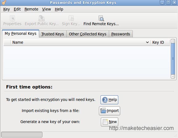
Task: Open the Edit menu
Action: tap(17, 9)
